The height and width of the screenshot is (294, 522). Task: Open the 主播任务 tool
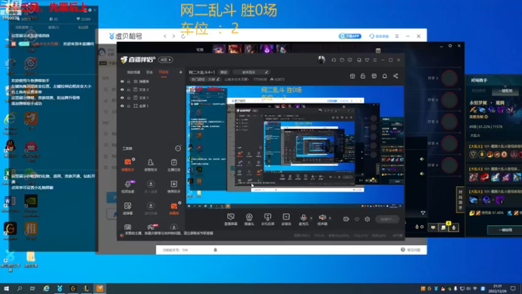tap(174, 165)
